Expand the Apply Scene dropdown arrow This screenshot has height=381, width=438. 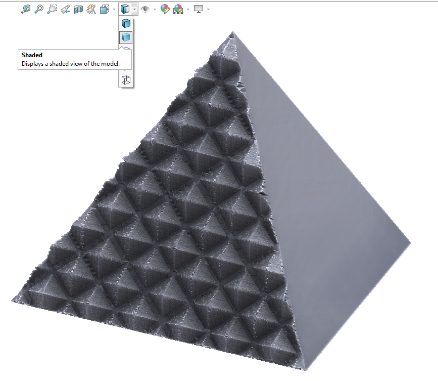click(x=187, y=9)
